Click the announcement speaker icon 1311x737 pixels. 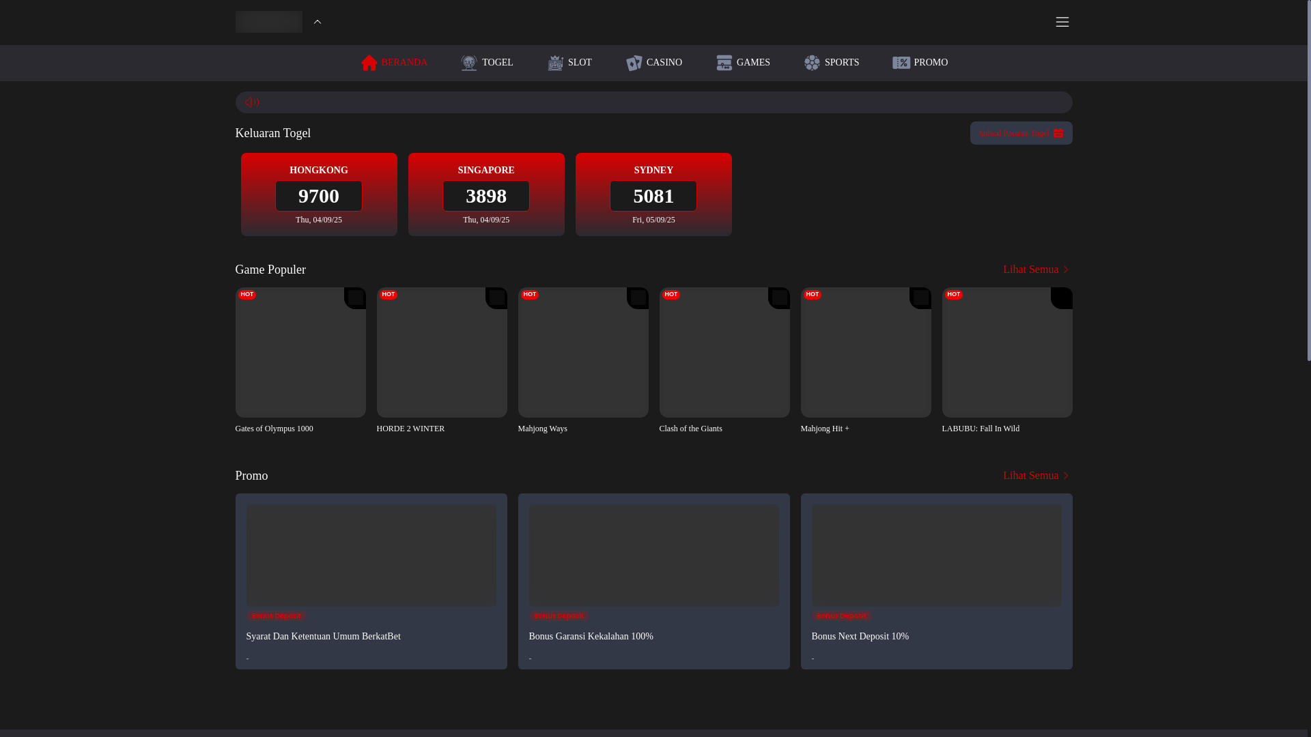tap(252, 102)
